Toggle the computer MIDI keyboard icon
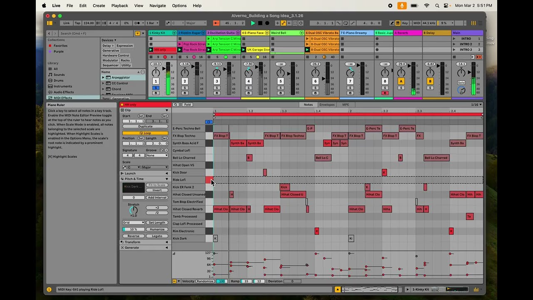 click(x=398, y=23)
